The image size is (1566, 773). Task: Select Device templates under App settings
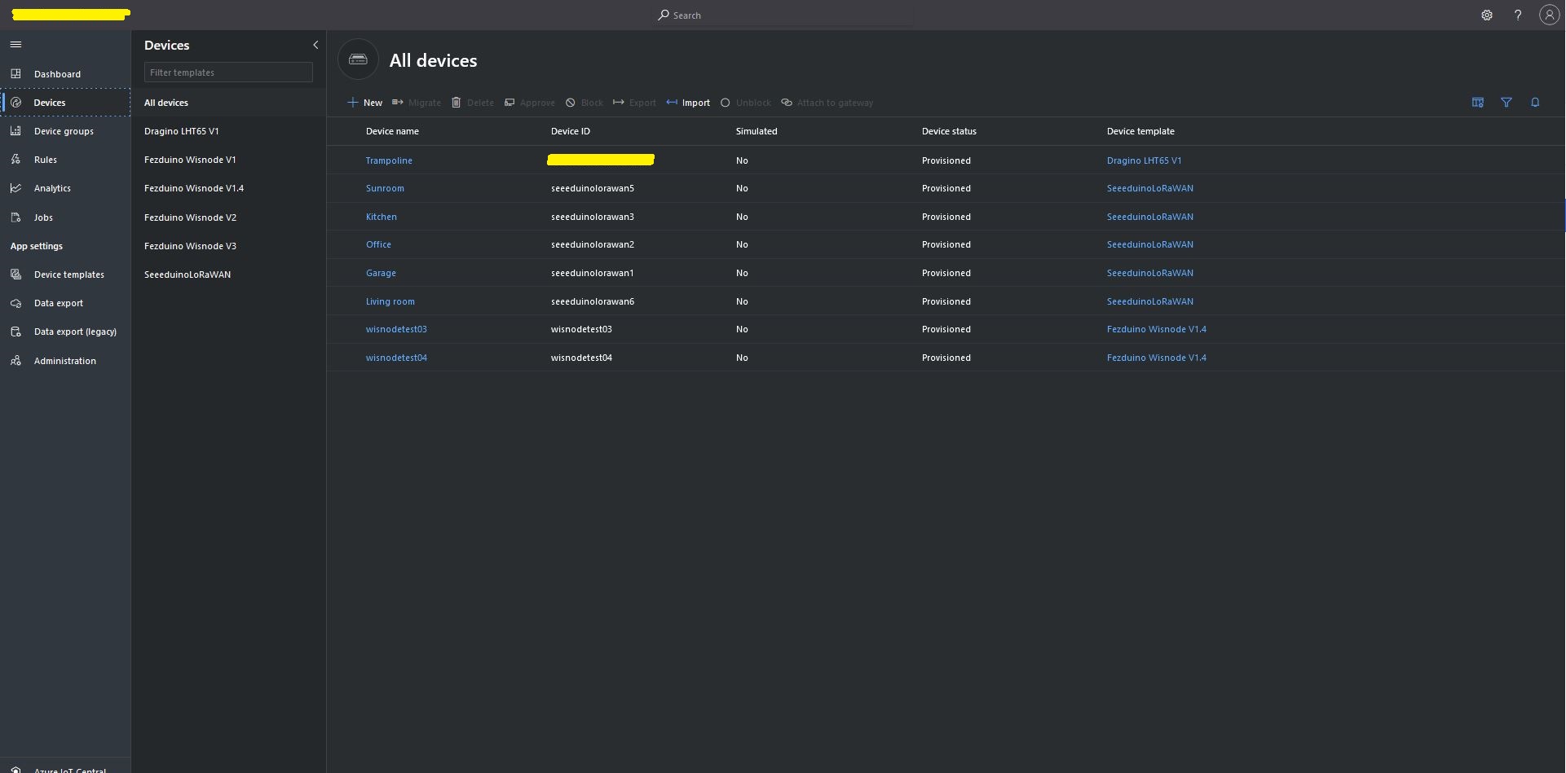click(x=68, y=275)
